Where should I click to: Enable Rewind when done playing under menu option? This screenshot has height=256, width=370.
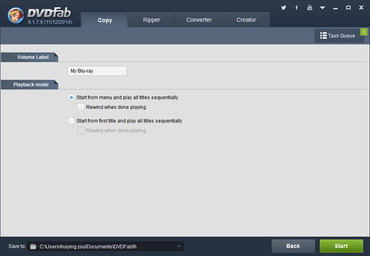81,107
